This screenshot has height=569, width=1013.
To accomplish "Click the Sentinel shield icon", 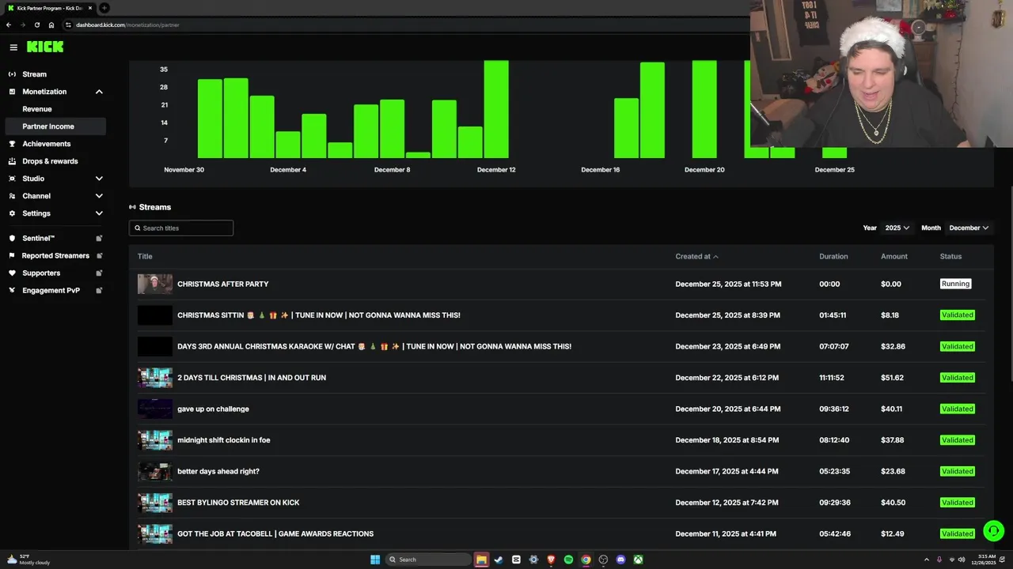I will click(12, 238).
